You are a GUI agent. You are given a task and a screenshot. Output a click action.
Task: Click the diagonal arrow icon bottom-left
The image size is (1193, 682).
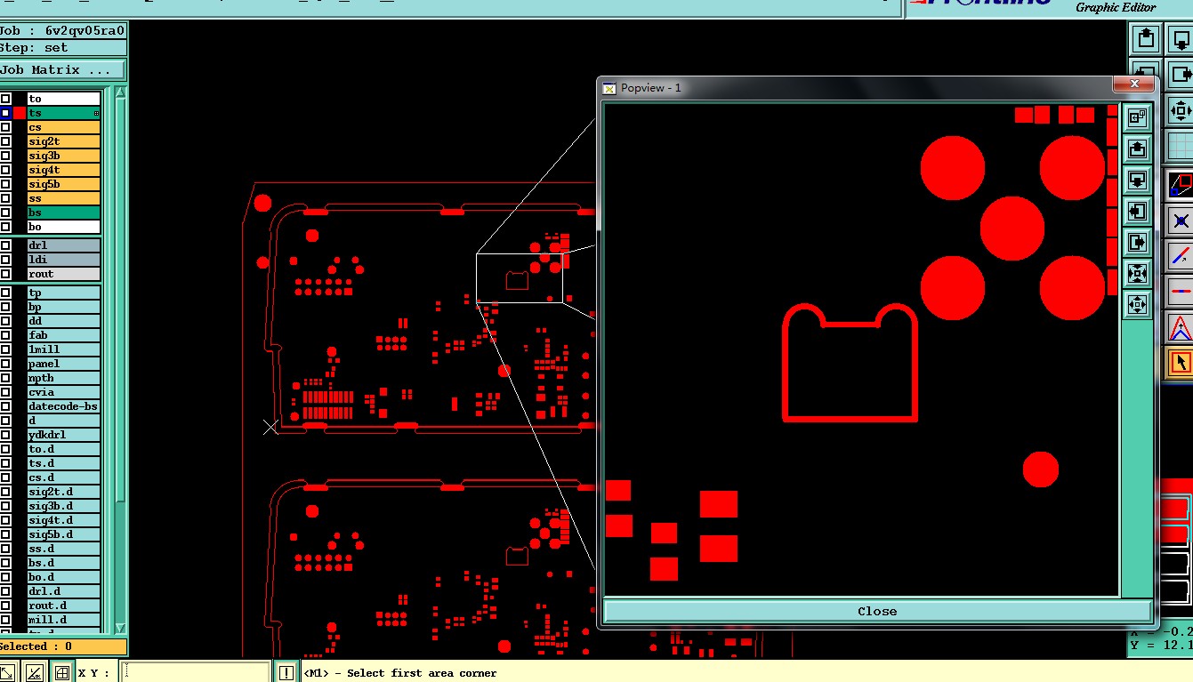tap(5, 673)
